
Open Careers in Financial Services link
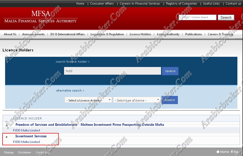(140, 3)
